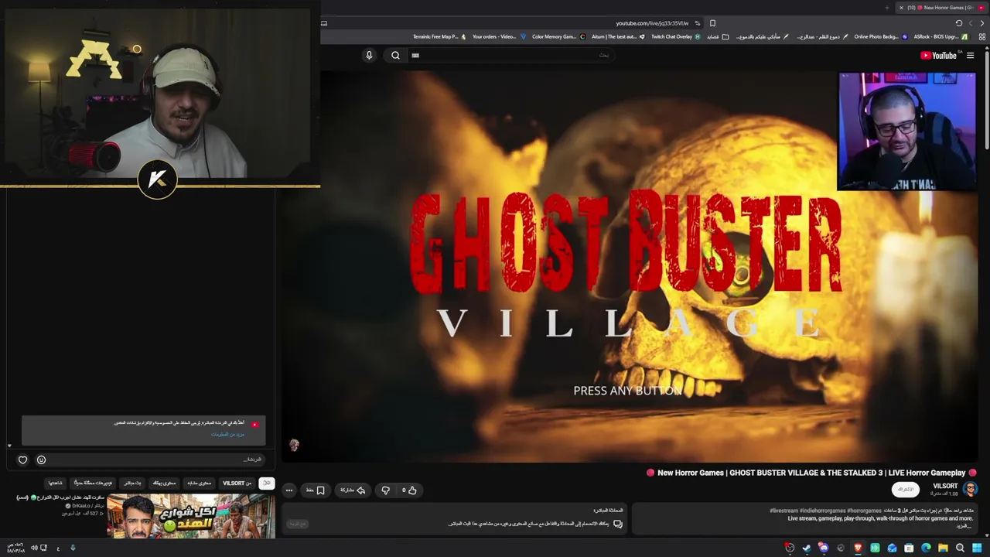Click the YouTube search magnifier button

[x=395, y=55]
